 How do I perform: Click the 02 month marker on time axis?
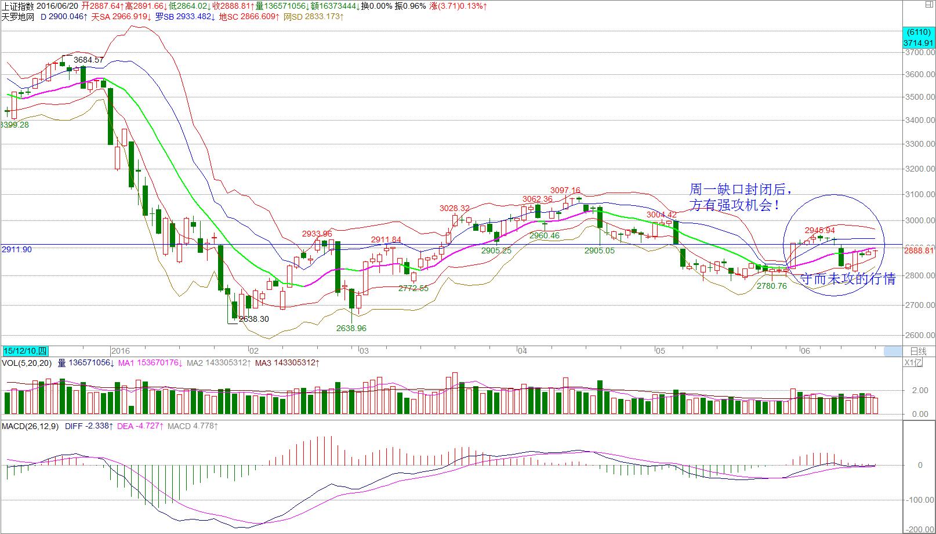[x=253, y=351]
